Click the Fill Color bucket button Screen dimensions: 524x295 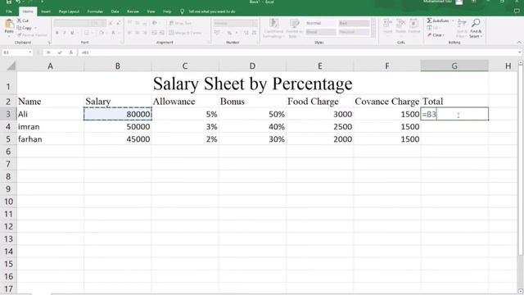click(102, 33)
